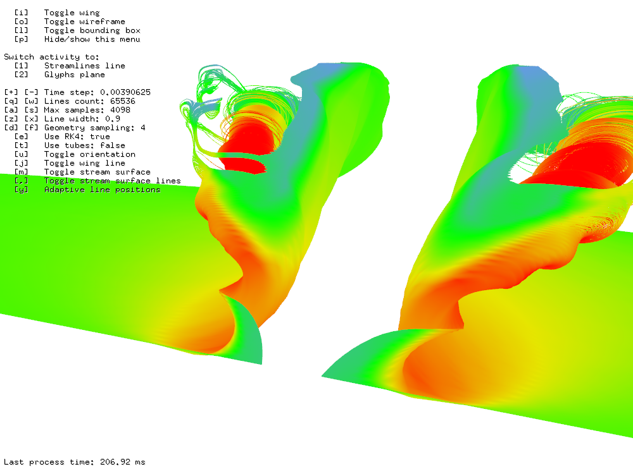Image resolution: width=633 pixels, height=474 pixels.
Task: Switch activity to Glyphs plane
Action: point(74,75)
